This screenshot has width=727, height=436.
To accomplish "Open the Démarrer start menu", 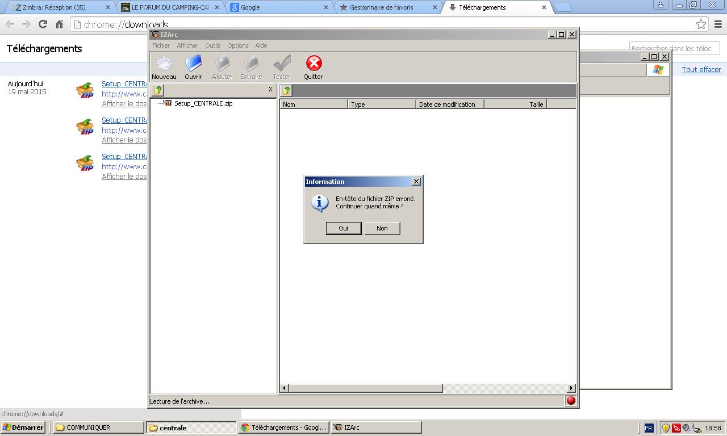I will point(23,427).
